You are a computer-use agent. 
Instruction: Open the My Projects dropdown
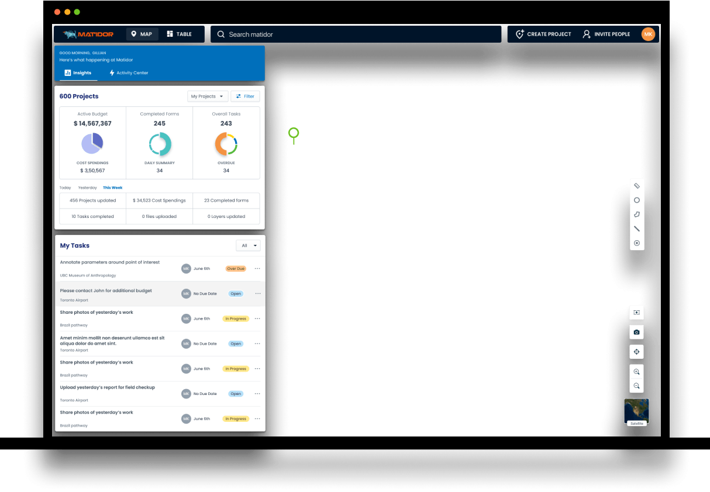click(206, 96)
